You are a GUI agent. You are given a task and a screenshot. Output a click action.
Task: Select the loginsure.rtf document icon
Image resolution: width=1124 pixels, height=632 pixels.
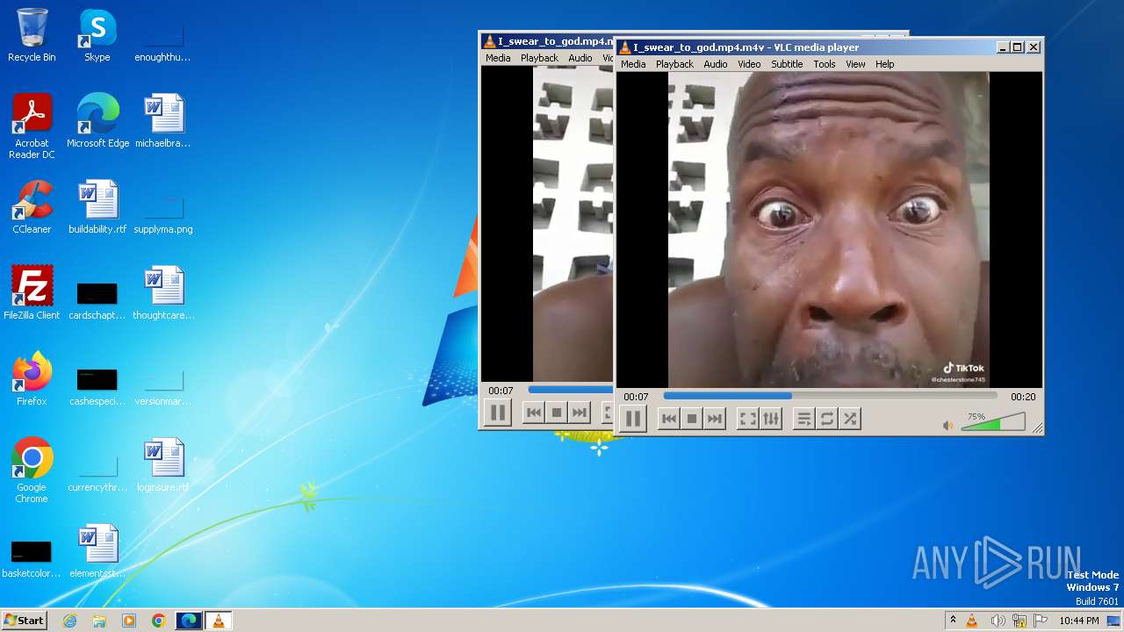pyautogui.click(x=162, y=465)
